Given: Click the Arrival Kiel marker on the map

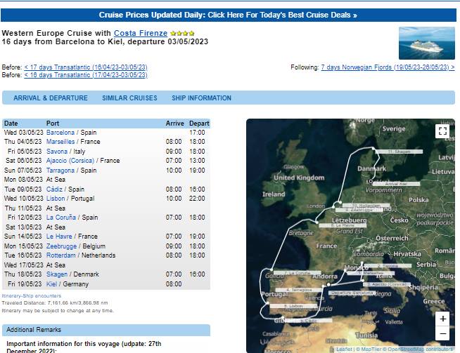Looking at the screenshot, I should click(x=396, y=184).
